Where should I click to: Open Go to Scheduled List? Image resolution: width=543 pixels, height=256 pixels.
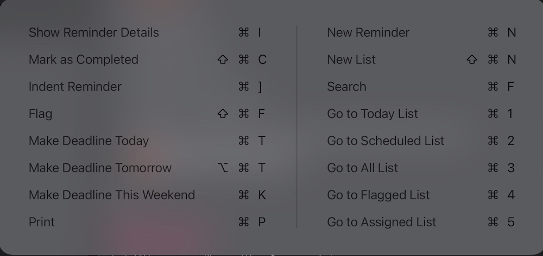coord(421,141)
